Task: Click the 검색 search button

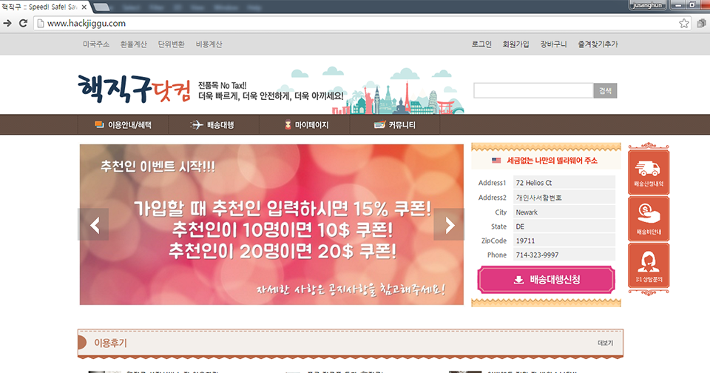Action: coord(605,90)
